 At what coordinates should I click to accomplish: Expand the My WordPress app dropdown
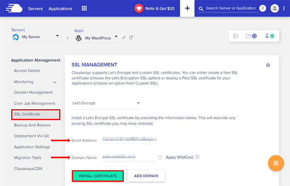(116, 37)
